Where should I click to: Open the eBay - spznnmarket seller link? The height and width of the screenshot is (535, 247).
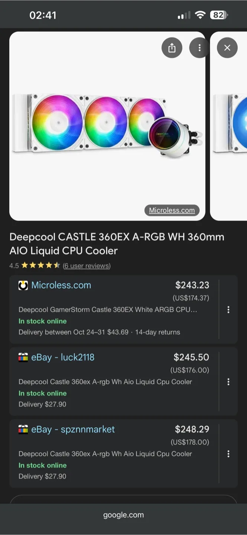click(73, 429)
